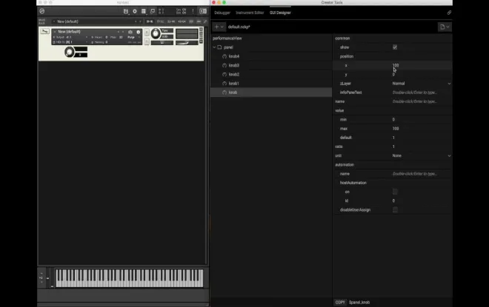Select the panel node in the tree
This screenshot has width=489, height=307.
228,47
